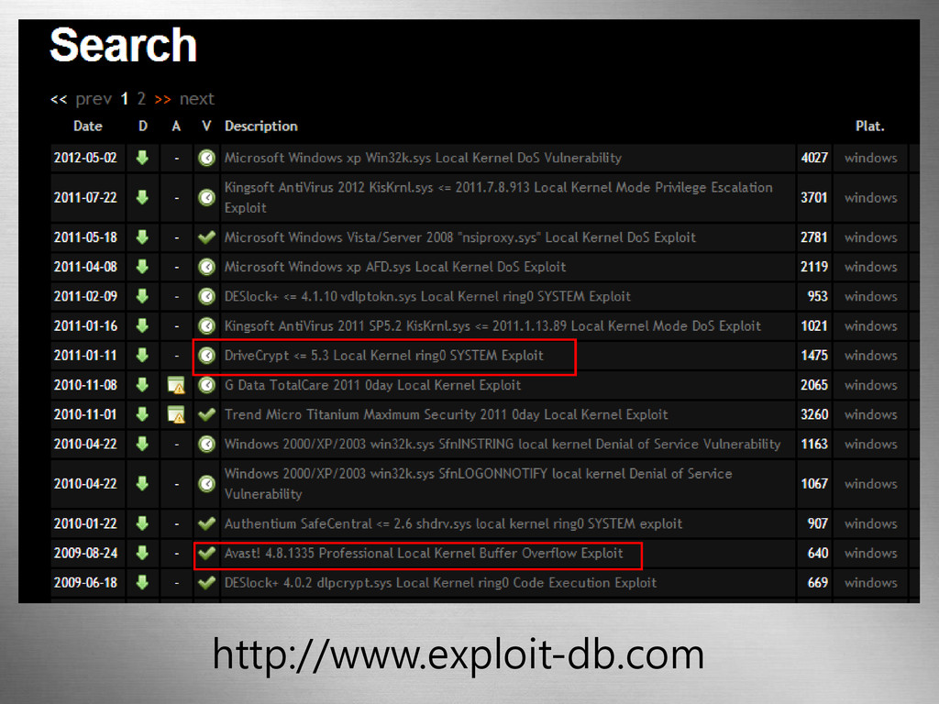
Task: Click the http://www.exploit-db.com URL text
Action: coord(458,654)
